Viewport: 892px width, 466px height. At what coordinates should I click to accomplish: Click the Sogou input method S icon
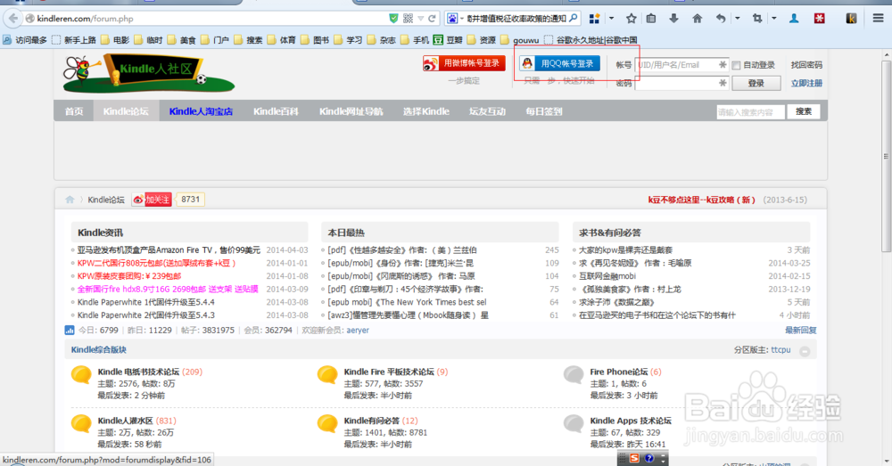(634, 458)
